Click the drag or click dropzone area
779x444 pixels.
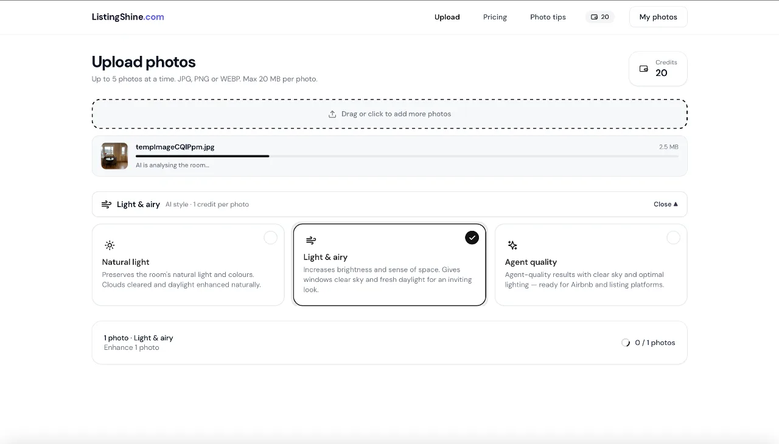tap(389, 114)
